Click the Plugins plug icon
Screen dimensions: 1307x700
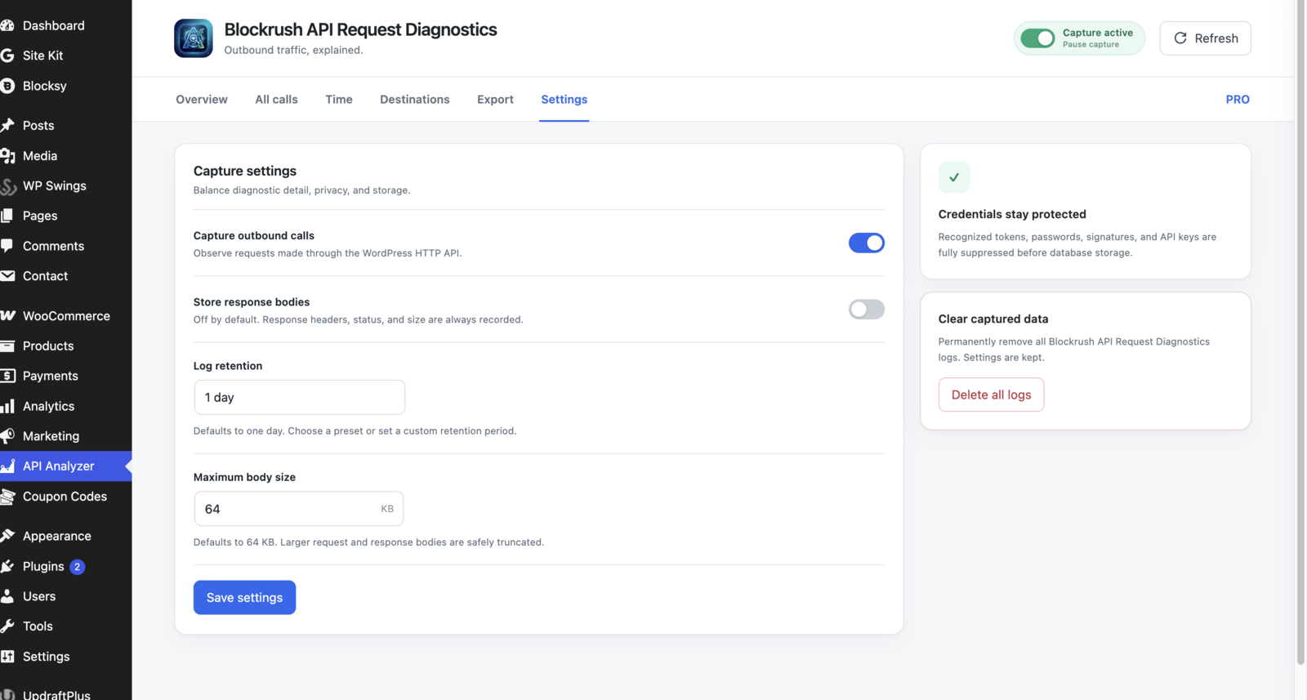[x=7, y=566]
